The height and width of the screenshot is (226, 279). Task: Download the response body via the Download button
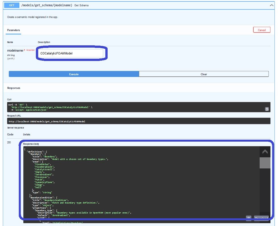coord(261,218)
